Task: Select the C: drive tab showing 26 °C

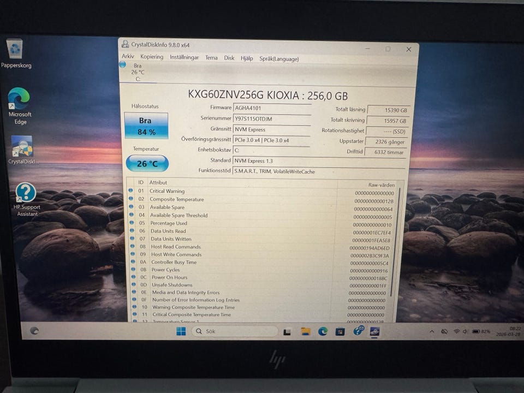Action: (x=138, y=72)
